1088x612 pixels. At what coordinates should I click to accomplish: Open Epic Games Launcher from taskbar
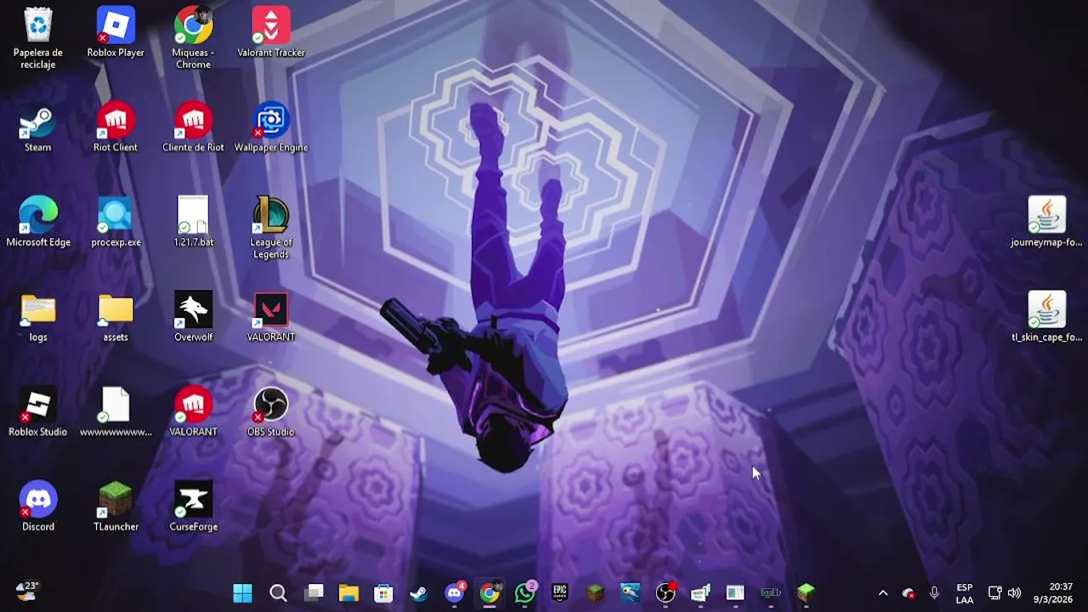coord(560,592)
